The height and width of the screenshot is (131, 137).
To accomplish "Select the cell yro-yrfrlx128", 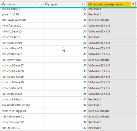I will (22, 14).
